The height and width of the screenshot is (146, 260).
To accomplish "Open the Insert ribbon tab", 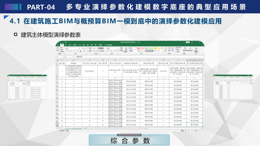I will [66, 45].
